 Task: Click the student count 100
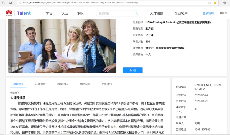click(x=148, y=42)
